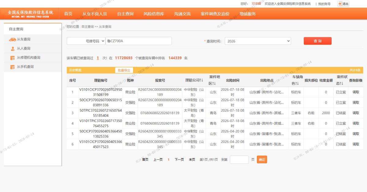Viewport: 367px width, 192px height.
Task: Go to 末页 in pagination
Action: [192, 160]
